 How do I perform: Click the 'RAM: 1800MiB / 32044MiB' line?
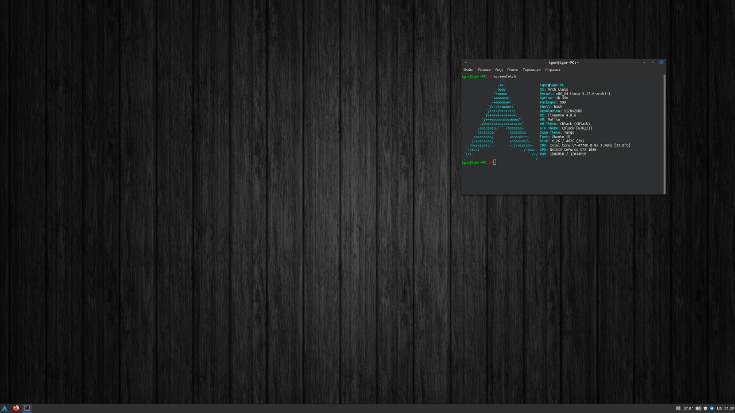click(563, 154)
